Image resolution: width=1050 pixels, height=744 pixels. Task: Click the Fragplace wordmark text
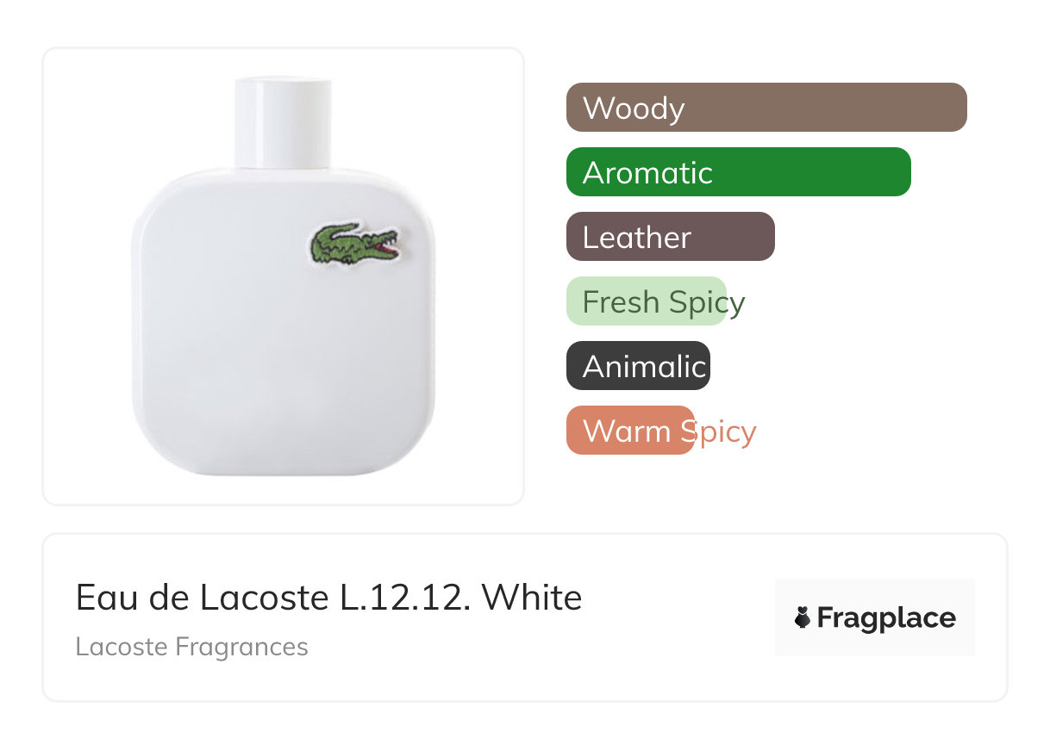pyautogui.click(x=886, y=617)
